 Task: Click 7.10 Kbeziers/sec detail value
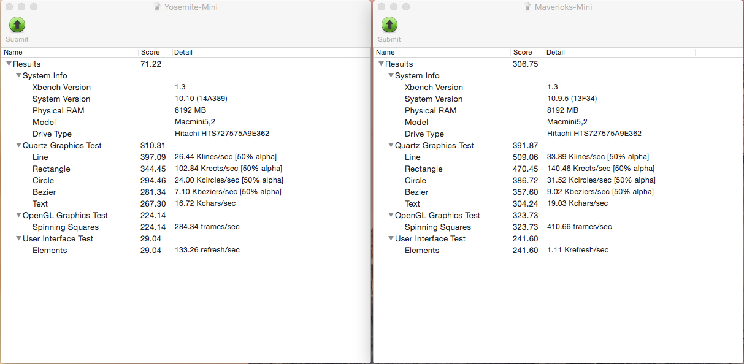228,192
